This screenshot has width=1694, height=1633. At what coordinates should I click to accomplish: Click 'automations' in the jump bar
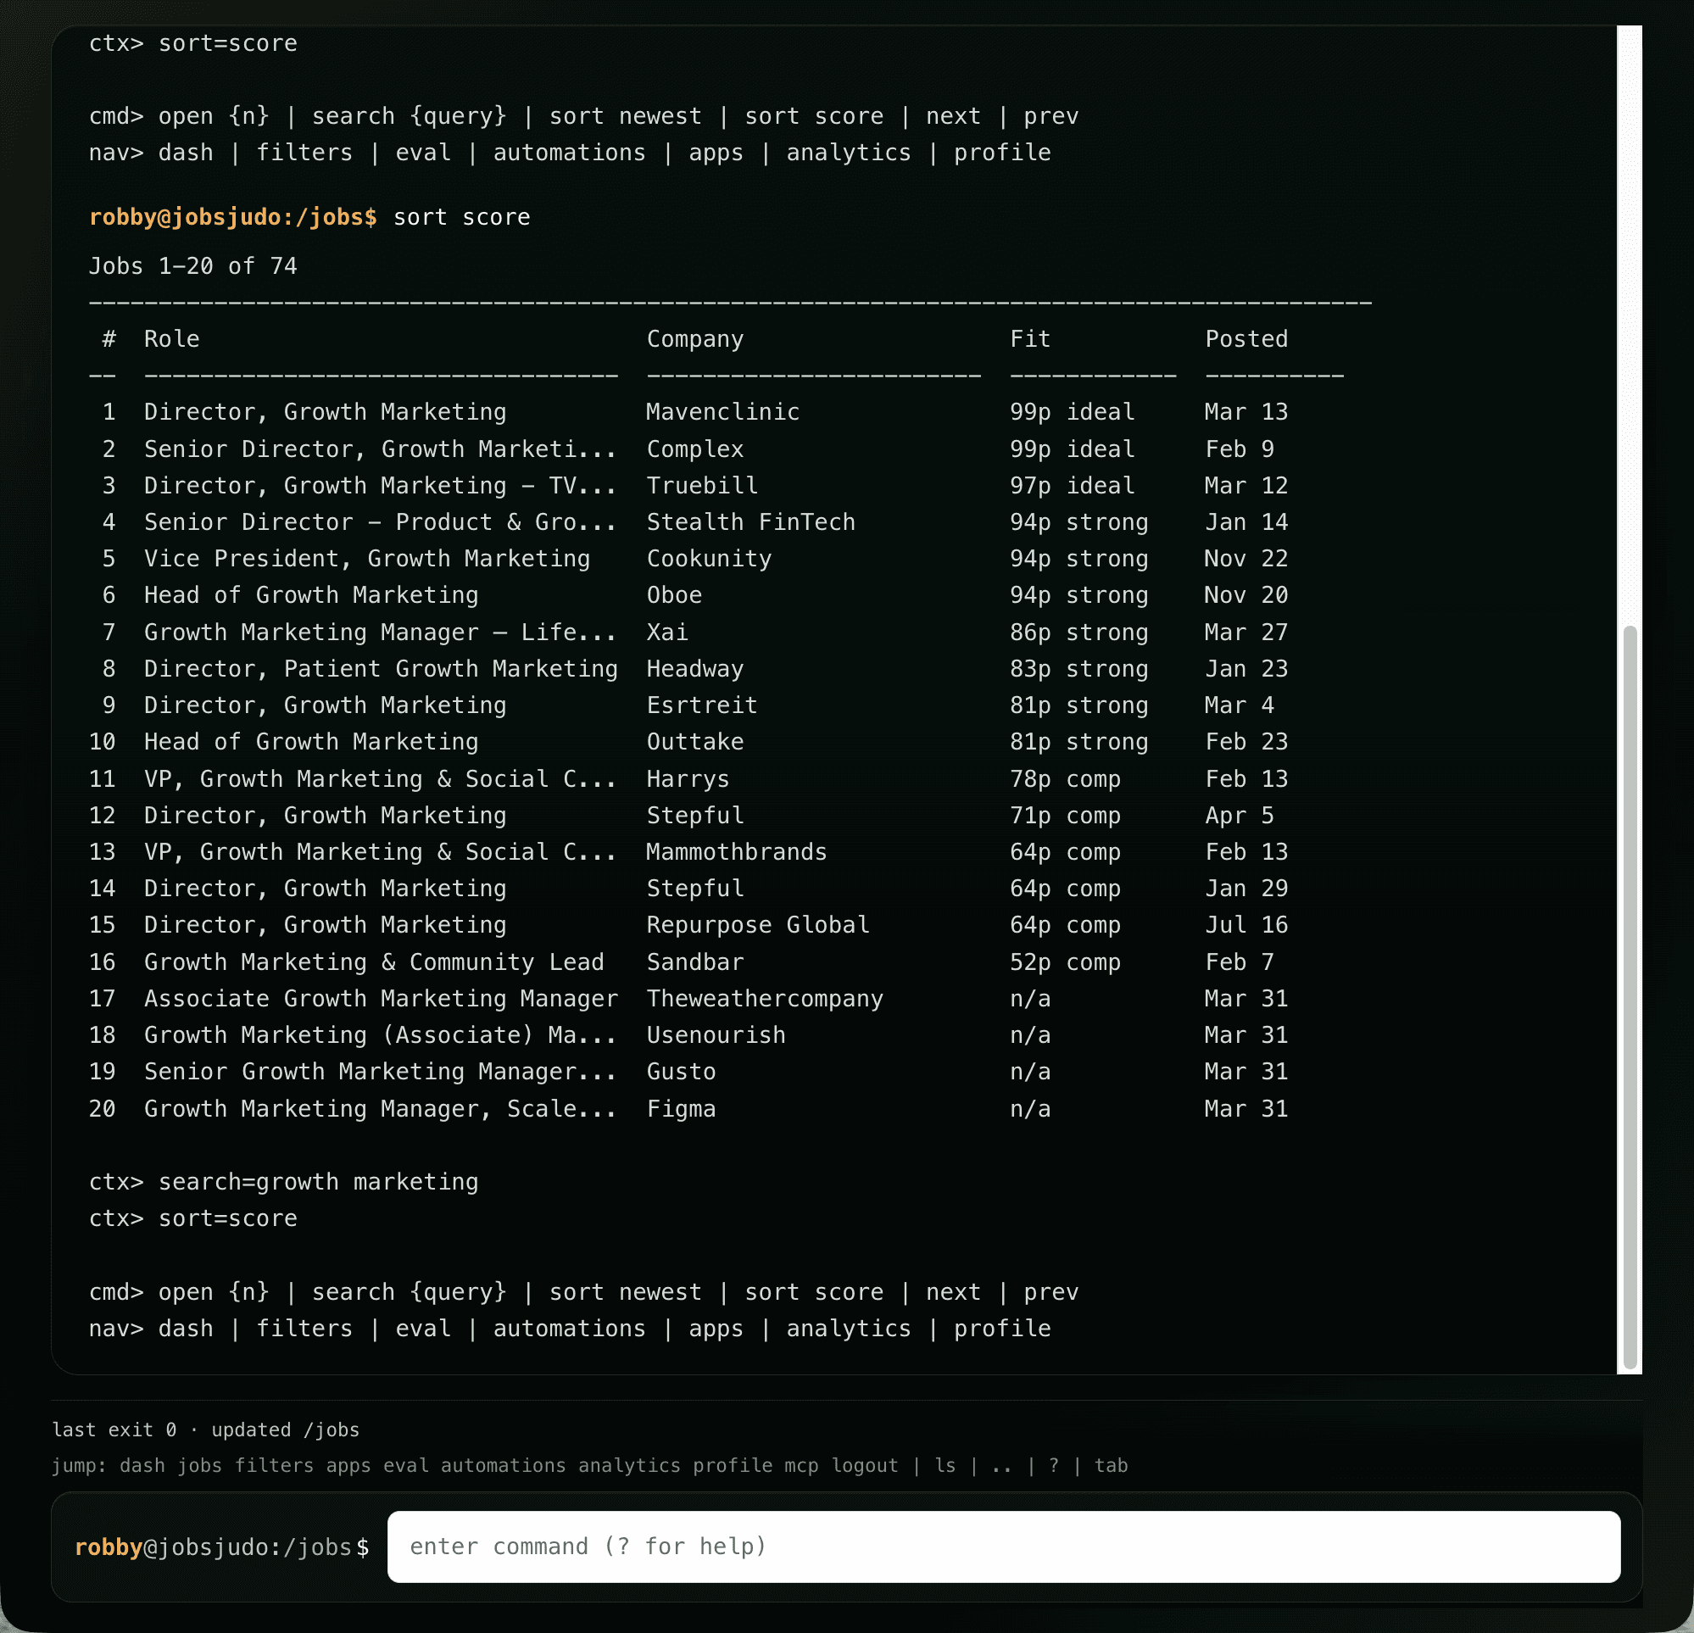[x=503, y=1465]
